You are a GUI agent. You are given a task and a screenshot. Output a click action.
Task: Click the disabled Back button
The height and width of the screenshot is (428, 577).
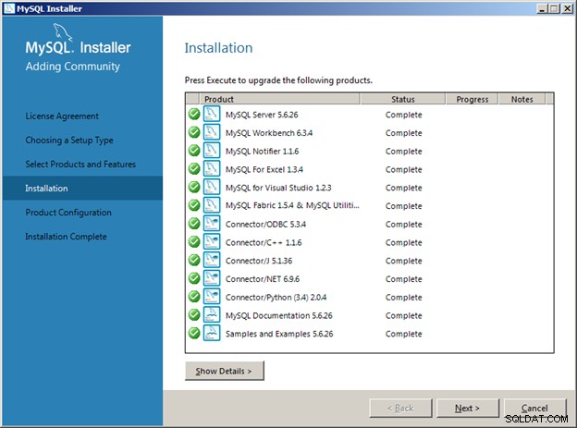coord(400,408)
